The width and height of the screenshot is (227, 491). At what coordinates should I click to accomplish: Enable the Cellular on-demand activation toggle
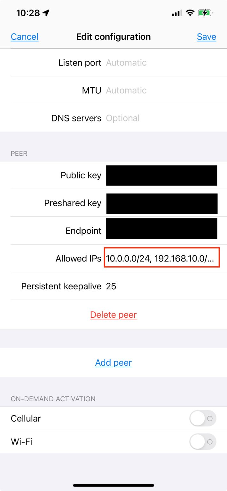click(x=202, y=418)
